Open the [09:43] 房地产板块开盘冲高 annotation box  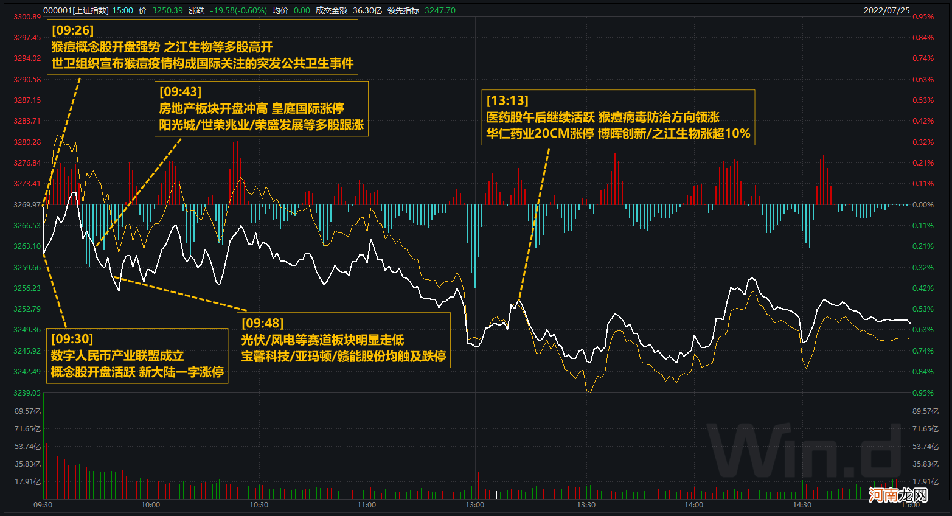[262, 108]
